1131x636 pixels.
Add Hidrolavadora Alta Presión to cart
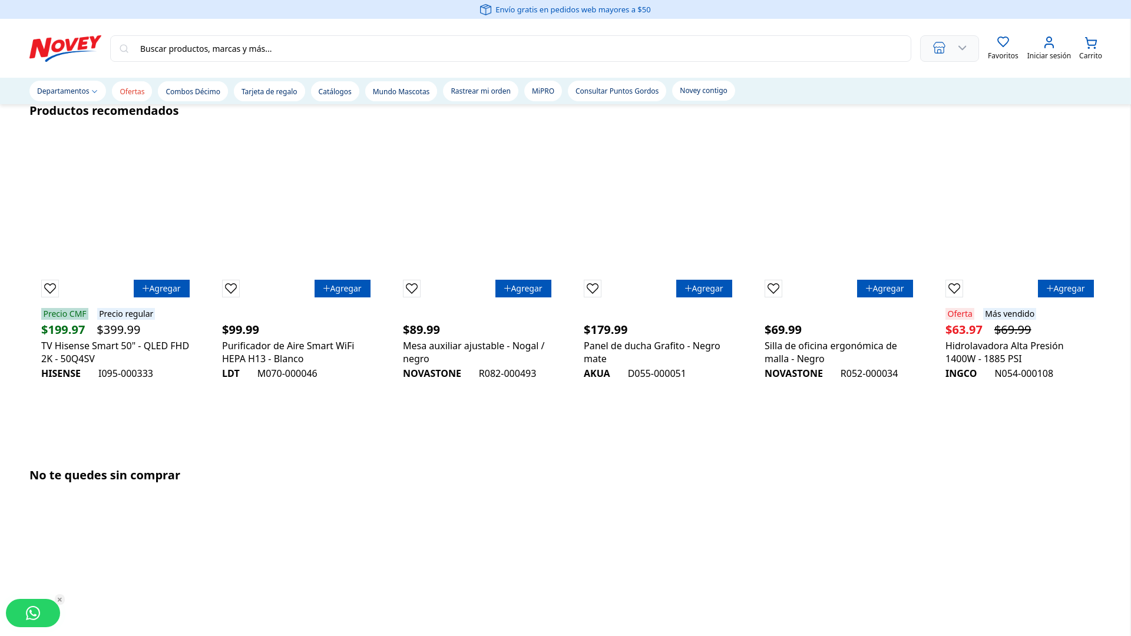tap(1066, 289)
